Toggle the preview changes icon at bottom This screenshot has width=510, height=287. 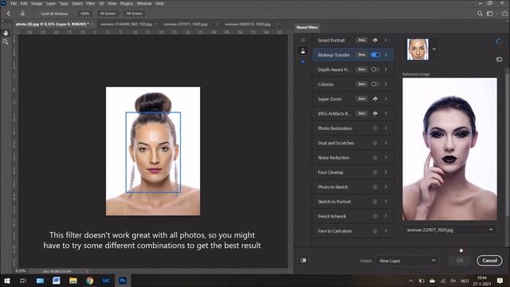coord(303,261)
